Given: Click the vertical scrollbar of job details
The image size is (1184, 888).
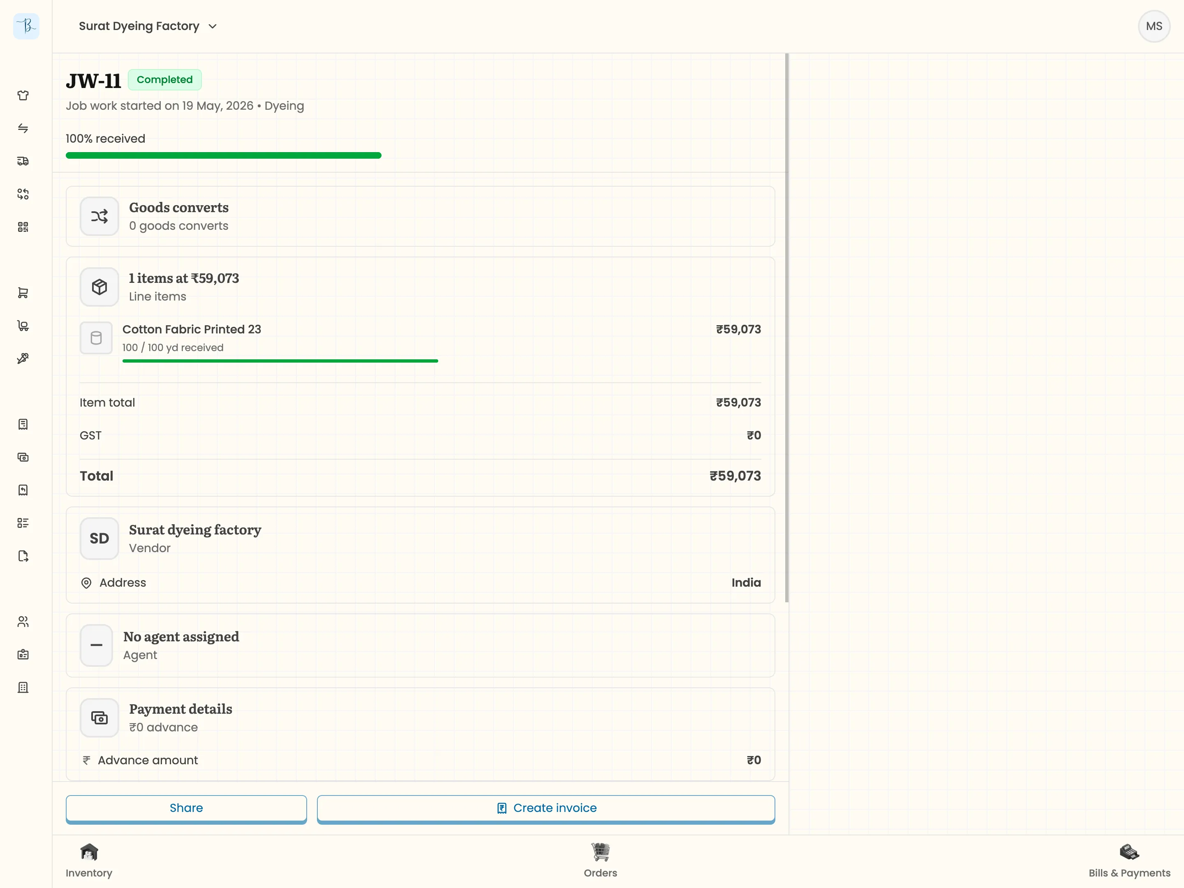Looking at the screenshot, I should tap(786, 328).
